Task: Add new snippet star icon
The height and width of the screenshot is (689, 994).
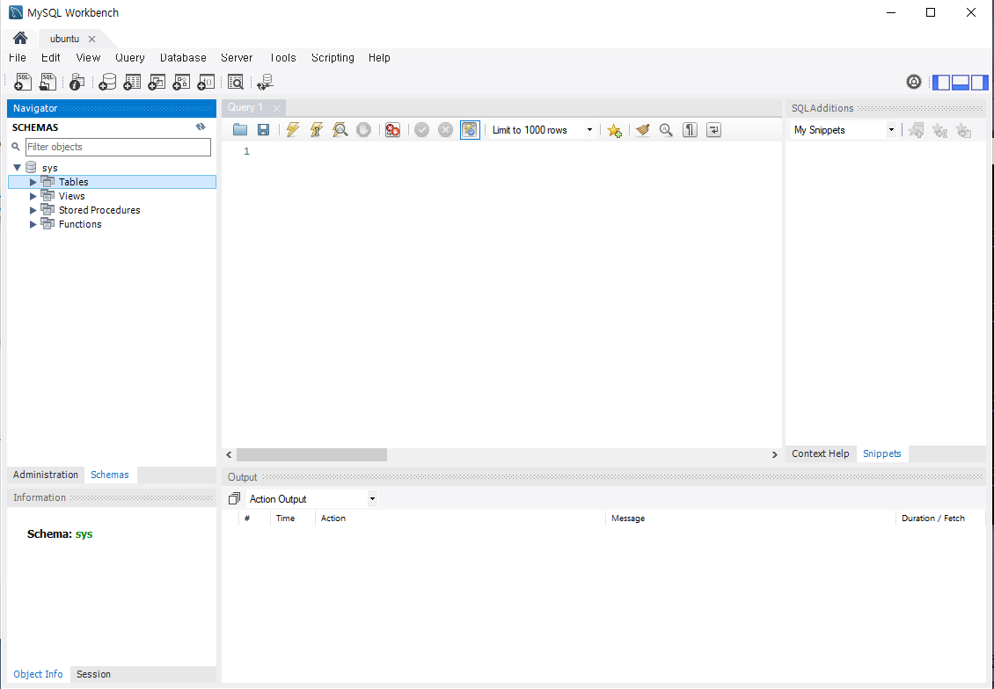Action: click(x=916, y=130)
